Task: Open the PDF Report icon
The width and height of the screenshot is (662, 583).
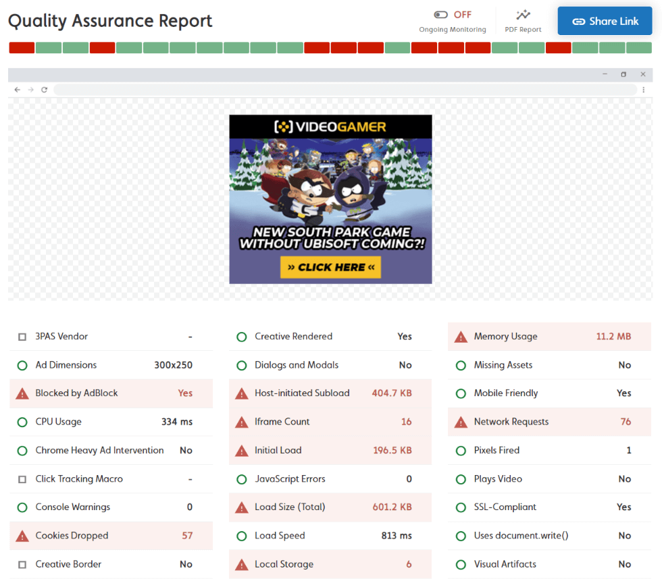Action: coord(523,15)
